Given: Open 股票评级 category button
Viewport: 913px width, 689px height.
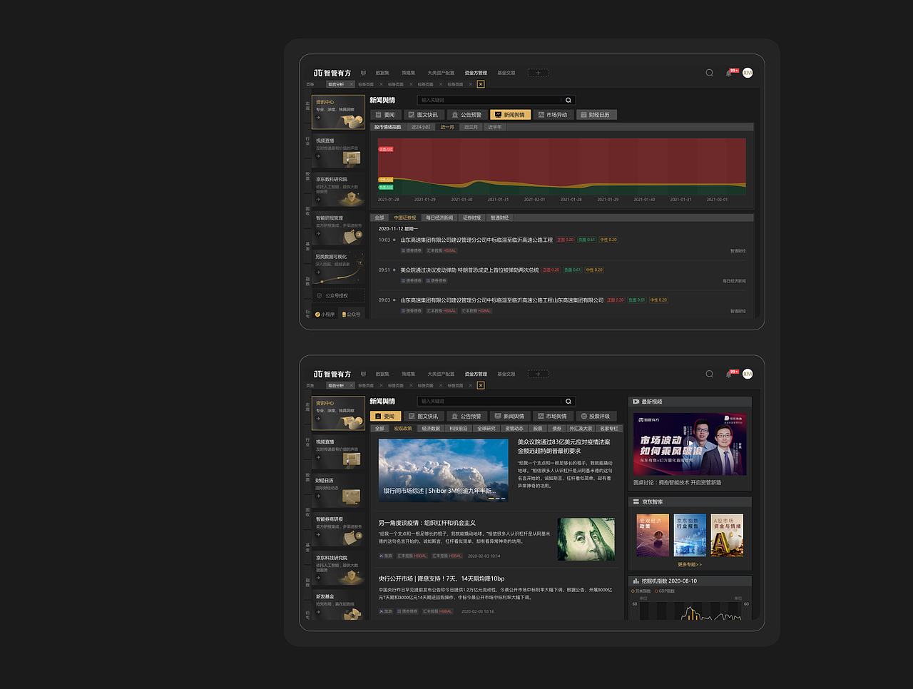Looking at the screenshot, I should point(596,416).
